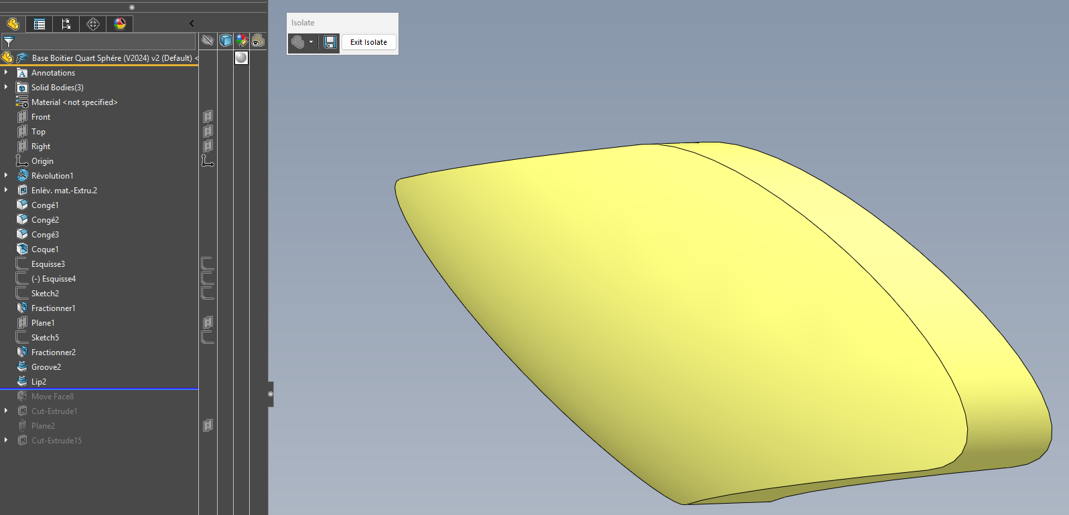Click the Appearances column header icon
Screen dimensions: 1069x515
tap(242, 41)
